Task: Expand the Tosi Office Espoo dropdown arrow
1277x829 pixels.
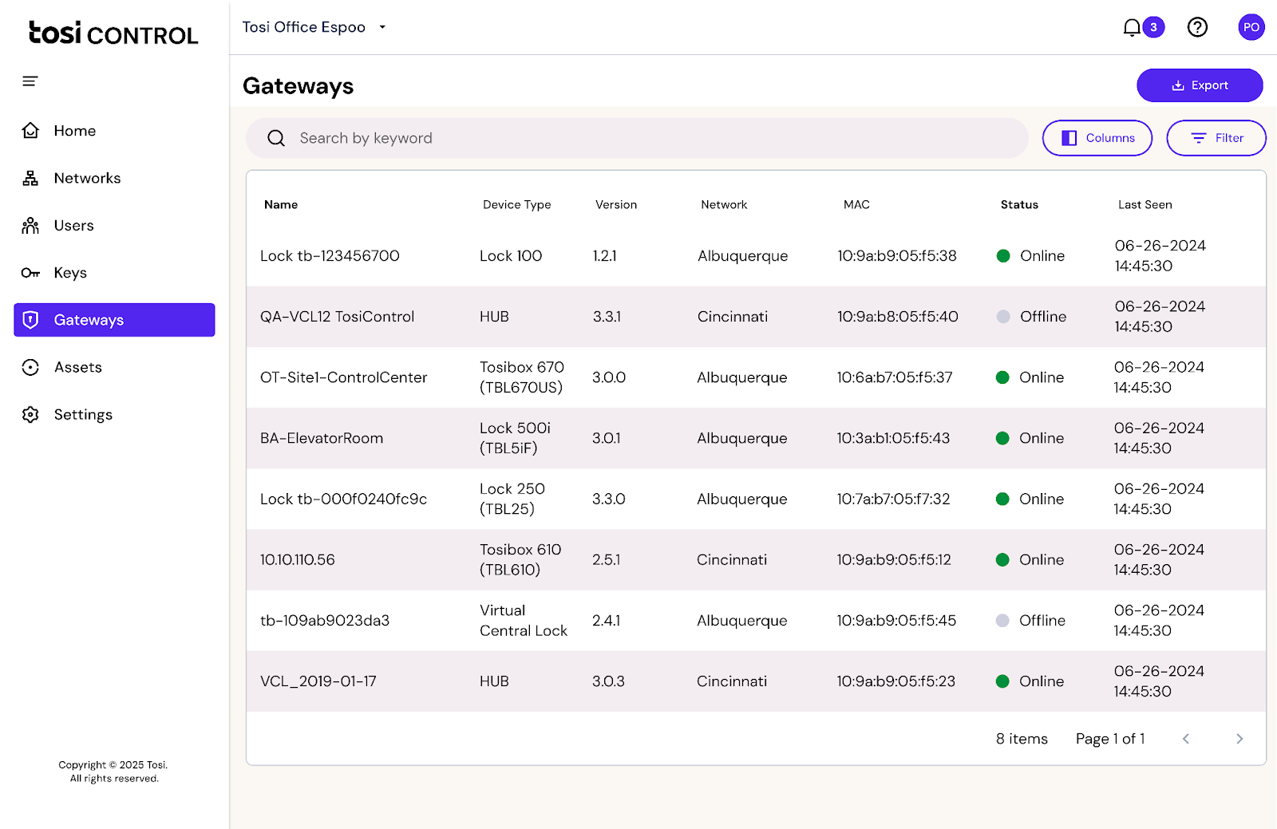Action: tap(382, 27)
